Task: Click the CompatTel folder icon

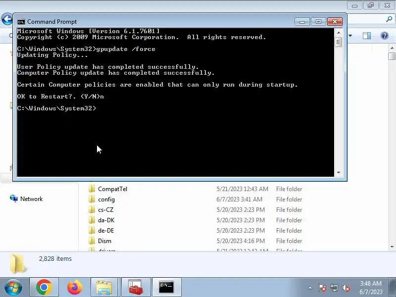Action: point(92,189)
